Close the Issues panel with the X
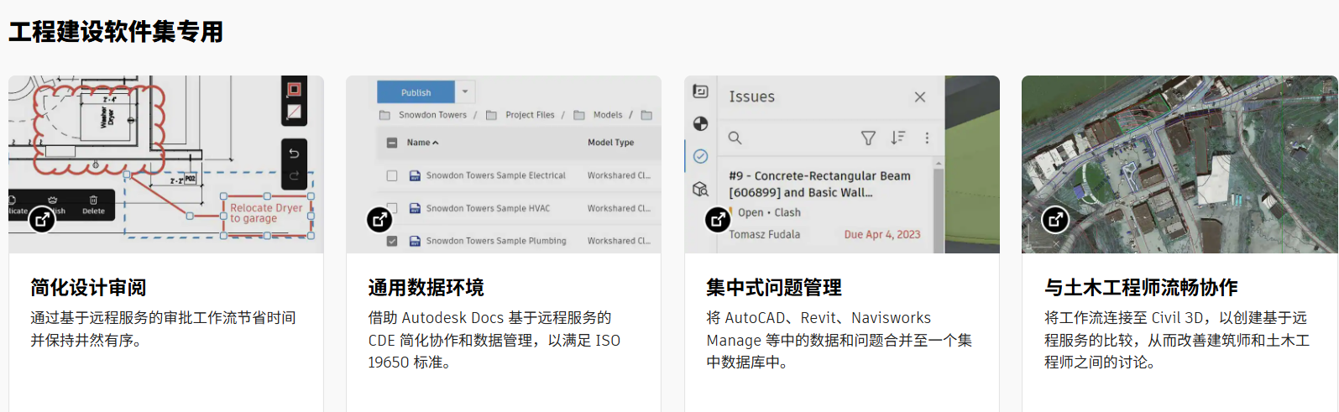 click(920, 97)
